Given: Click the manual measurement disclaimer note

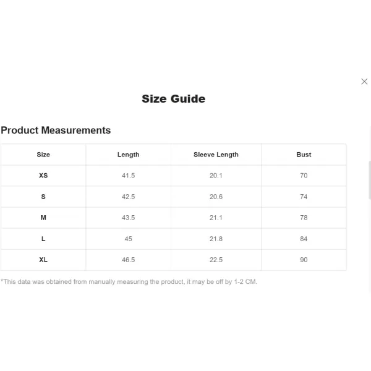Looking at the screenshot, I should tap(129, 281).
